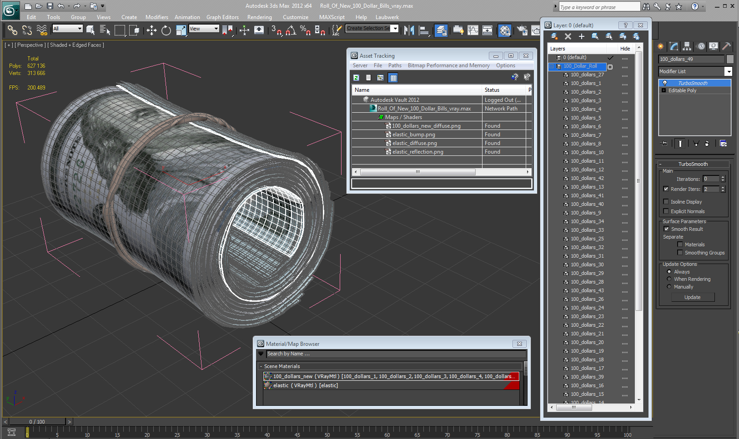
Task: Add selected objects to layer plus icon
Action: pyautogui.click(x=582, y=36)
